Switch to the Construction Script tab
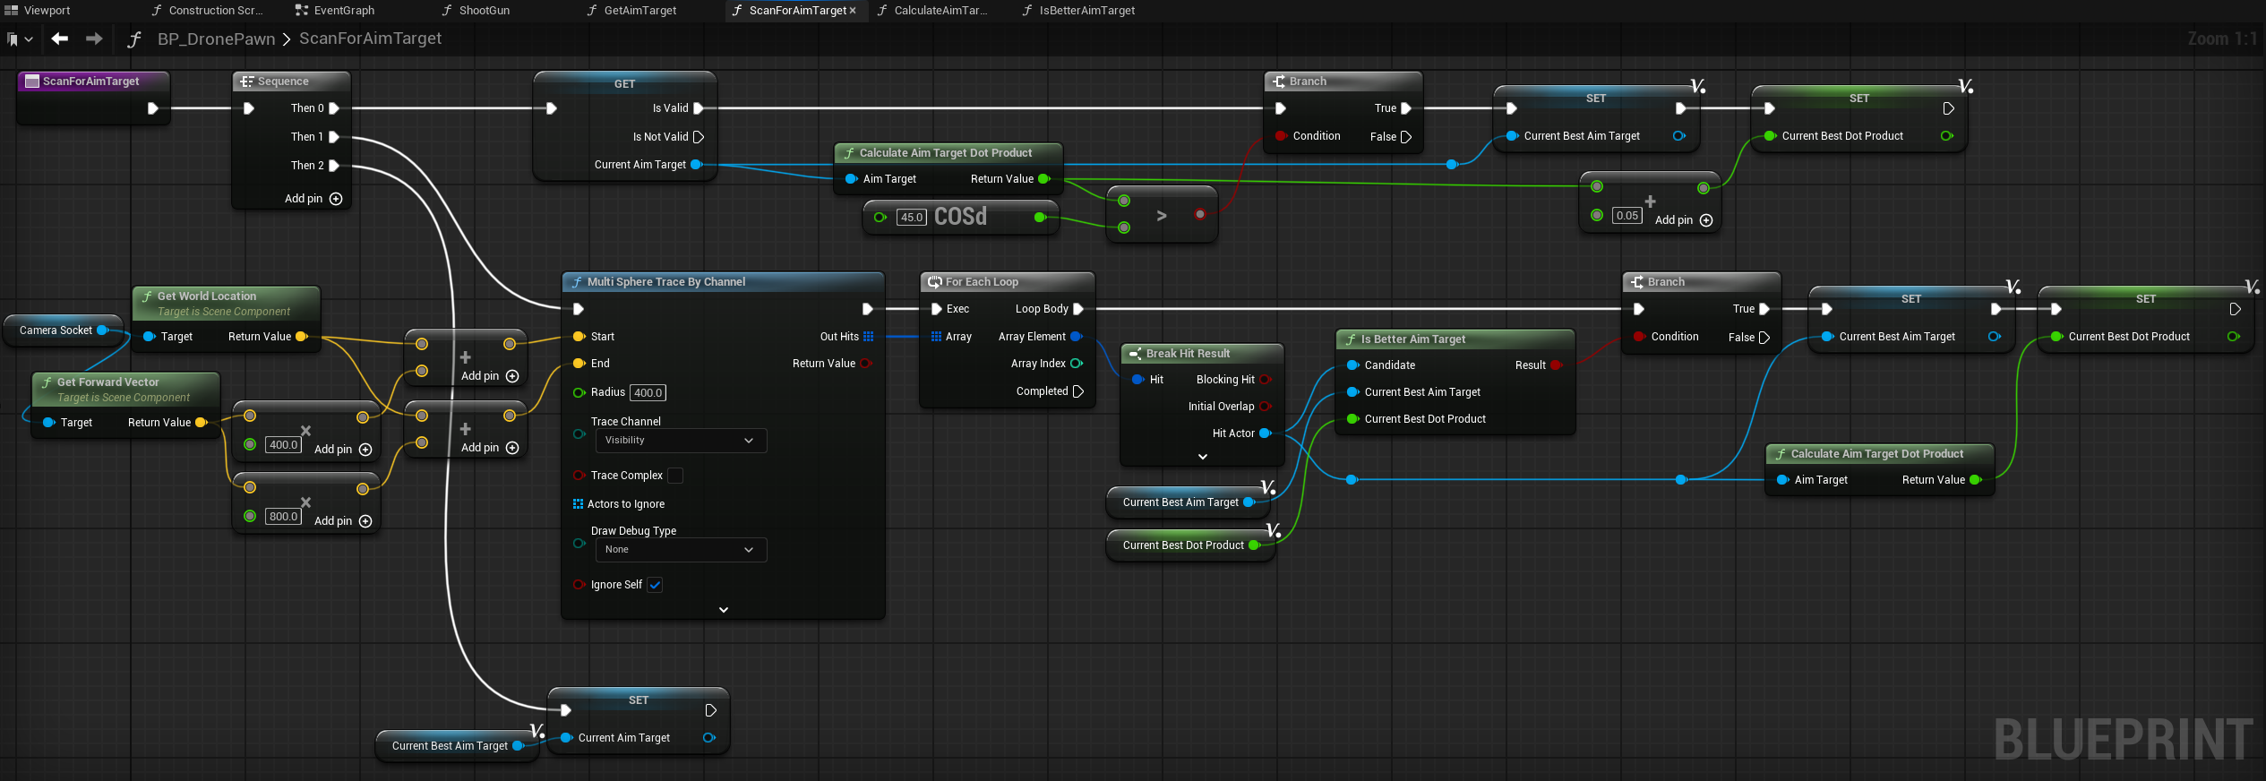Image resolution: width=2266 pixels, height=781 pixels. pos(208,11)
